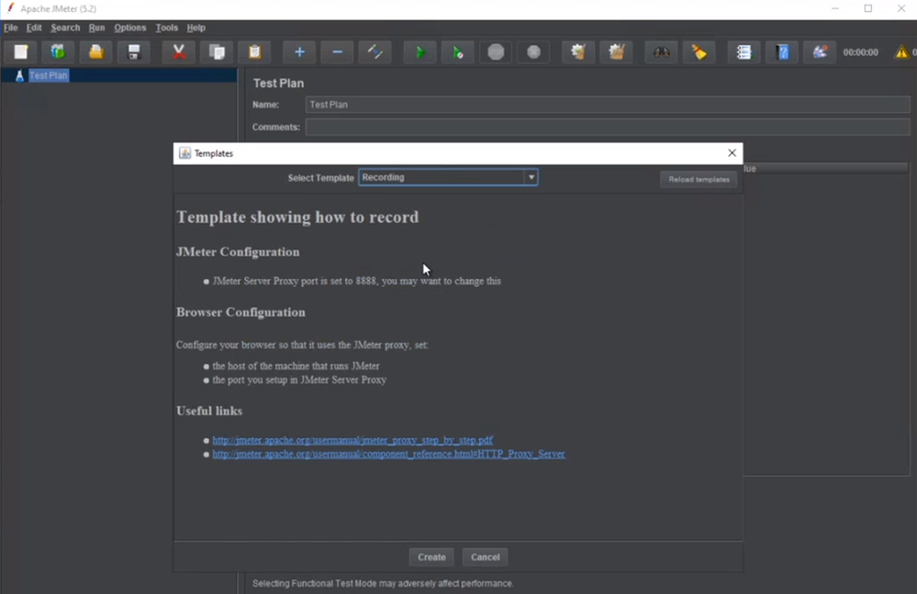Click the 'JMeter Configuration' heading
Viewport: 917px width, 594px height.
[238, 252]
